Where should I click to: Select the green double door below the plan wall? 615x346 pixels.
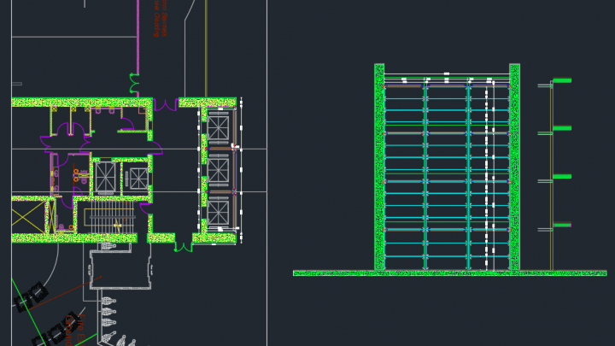point(183,247)
